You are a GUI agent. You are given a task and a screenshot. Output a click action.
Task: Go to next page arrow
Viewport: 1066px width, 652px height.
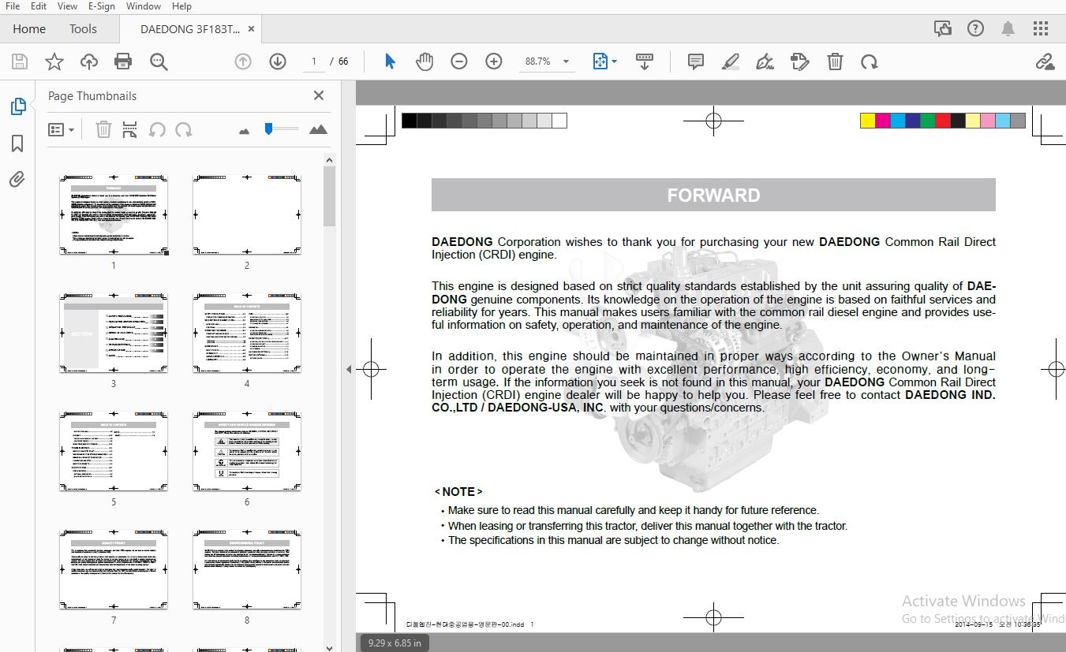[277, 61]
